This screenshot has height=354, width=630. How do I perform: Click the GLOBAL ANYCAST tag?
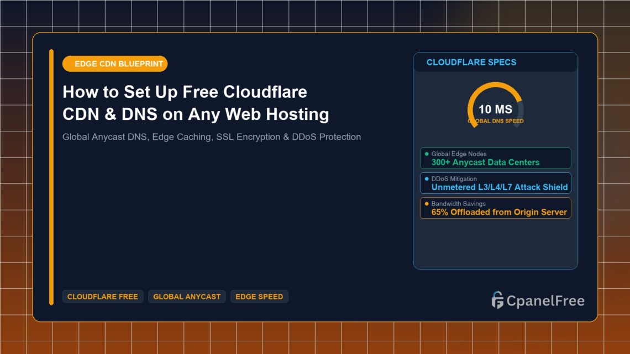point(187,297)
